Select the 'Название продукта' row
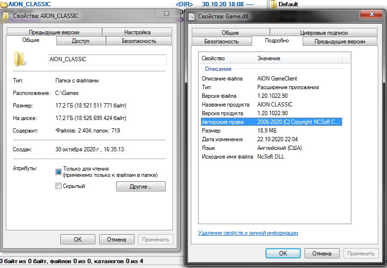Screen dimensions: 387x268 (x=271, y=105)
